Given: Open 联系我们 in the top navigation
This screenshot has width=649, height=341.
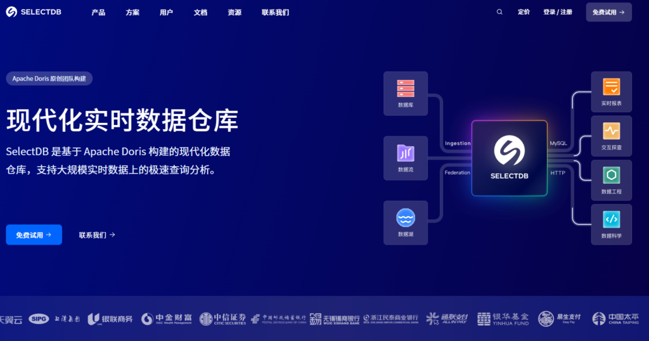Looking at the screenshot, I should pyautogui.click(x=275, y=12).
